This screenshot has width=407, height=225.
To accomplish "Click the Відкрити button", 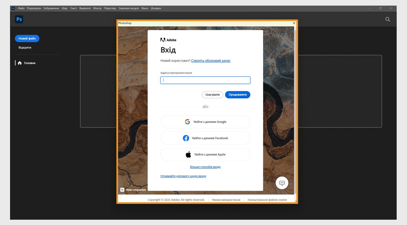I will 25,48.
